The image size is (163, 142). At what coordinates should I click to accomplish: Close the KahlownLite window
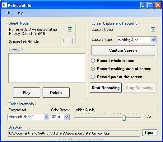[158, 5]
